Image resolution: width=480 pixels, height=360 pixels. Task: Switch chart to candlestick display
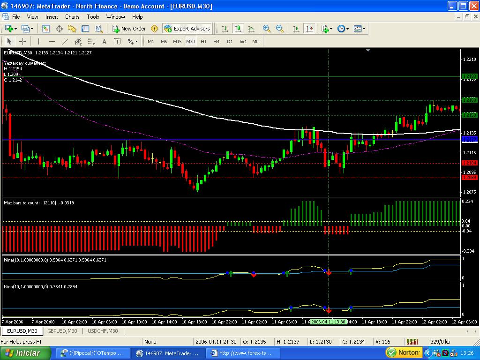238,29
